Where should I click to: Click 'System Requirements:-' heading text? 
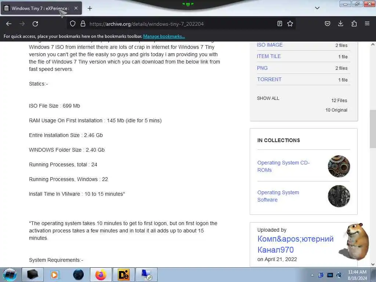click(56, 260)
